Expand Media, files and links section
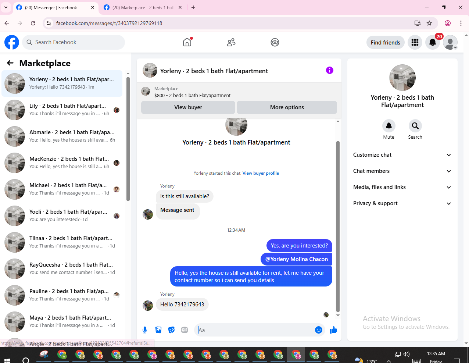Viewport: 469px width, 363px height. coord(402,187)
